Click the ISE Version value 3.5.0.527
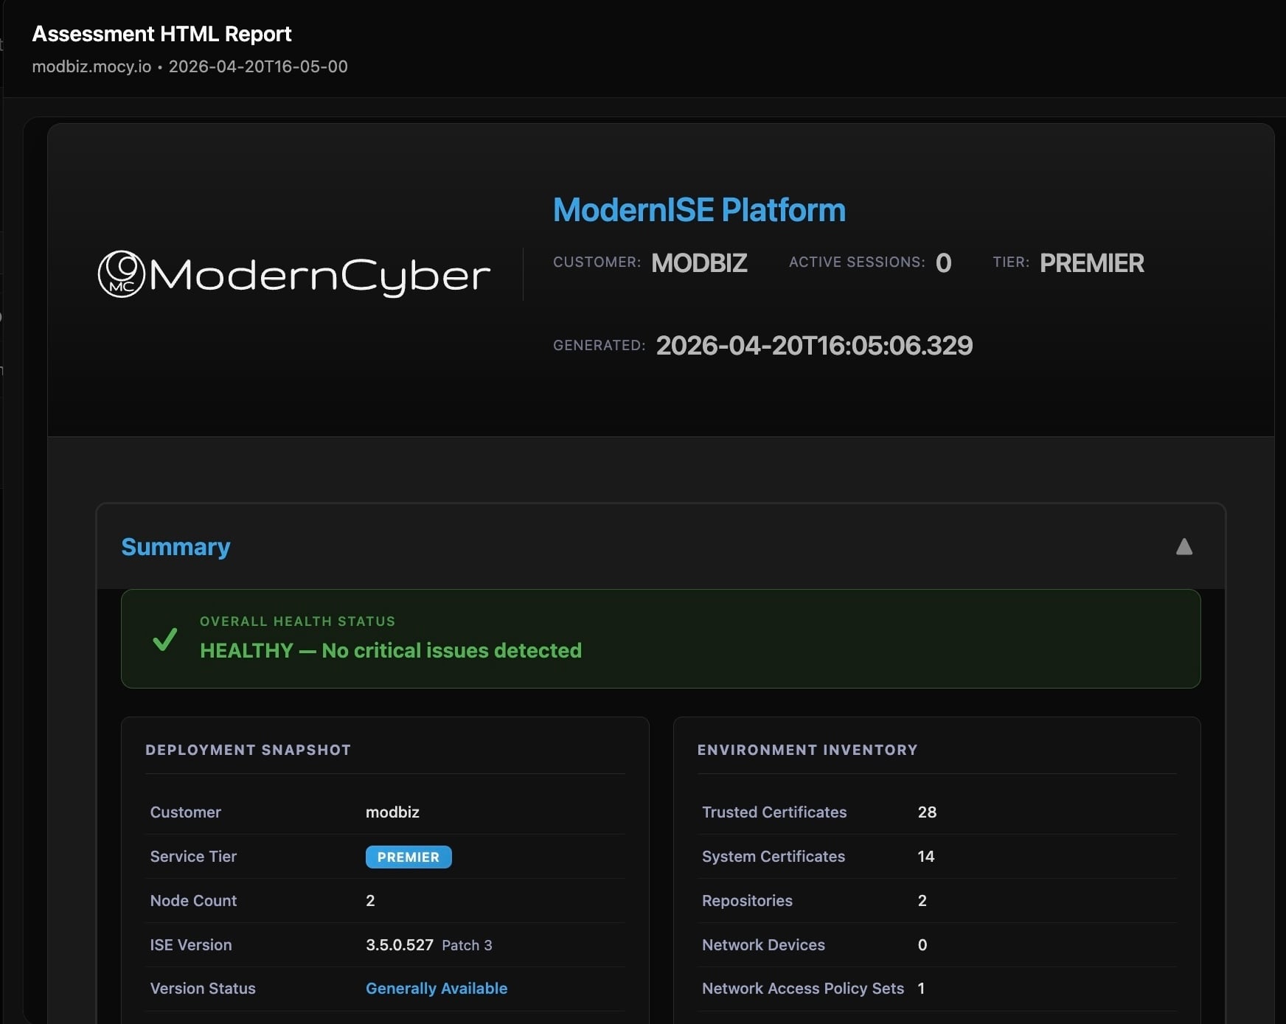The image size is (1286, 1024). 400,944
